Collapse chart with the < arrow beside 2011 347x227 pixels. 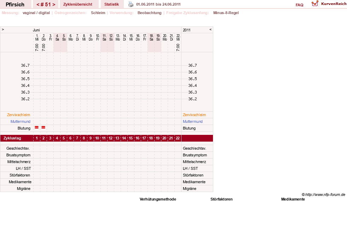[210, 29]
